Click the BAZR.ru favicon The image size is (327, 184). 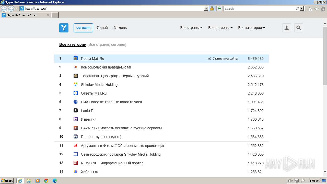click(76, 128)
